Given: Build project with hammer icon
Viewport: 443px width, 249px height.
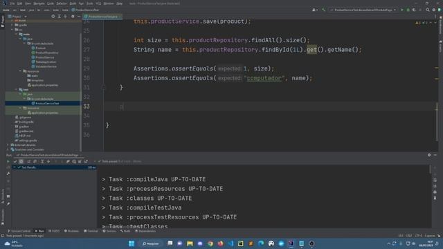Looking at the screenshot, I should click(323, 10).
